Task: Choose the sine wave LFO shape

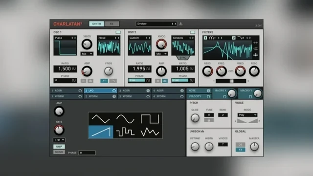Action: tap(125, 119)
